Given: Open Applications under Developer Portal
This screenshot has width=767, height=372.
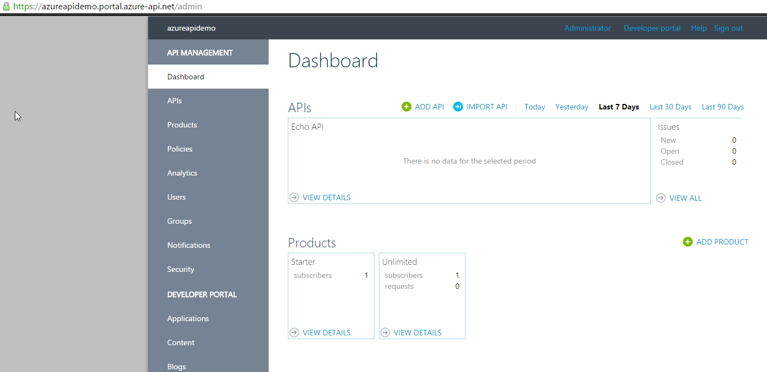Looking at the screenshot, I should pyautogui.click(x=208, y=318).
